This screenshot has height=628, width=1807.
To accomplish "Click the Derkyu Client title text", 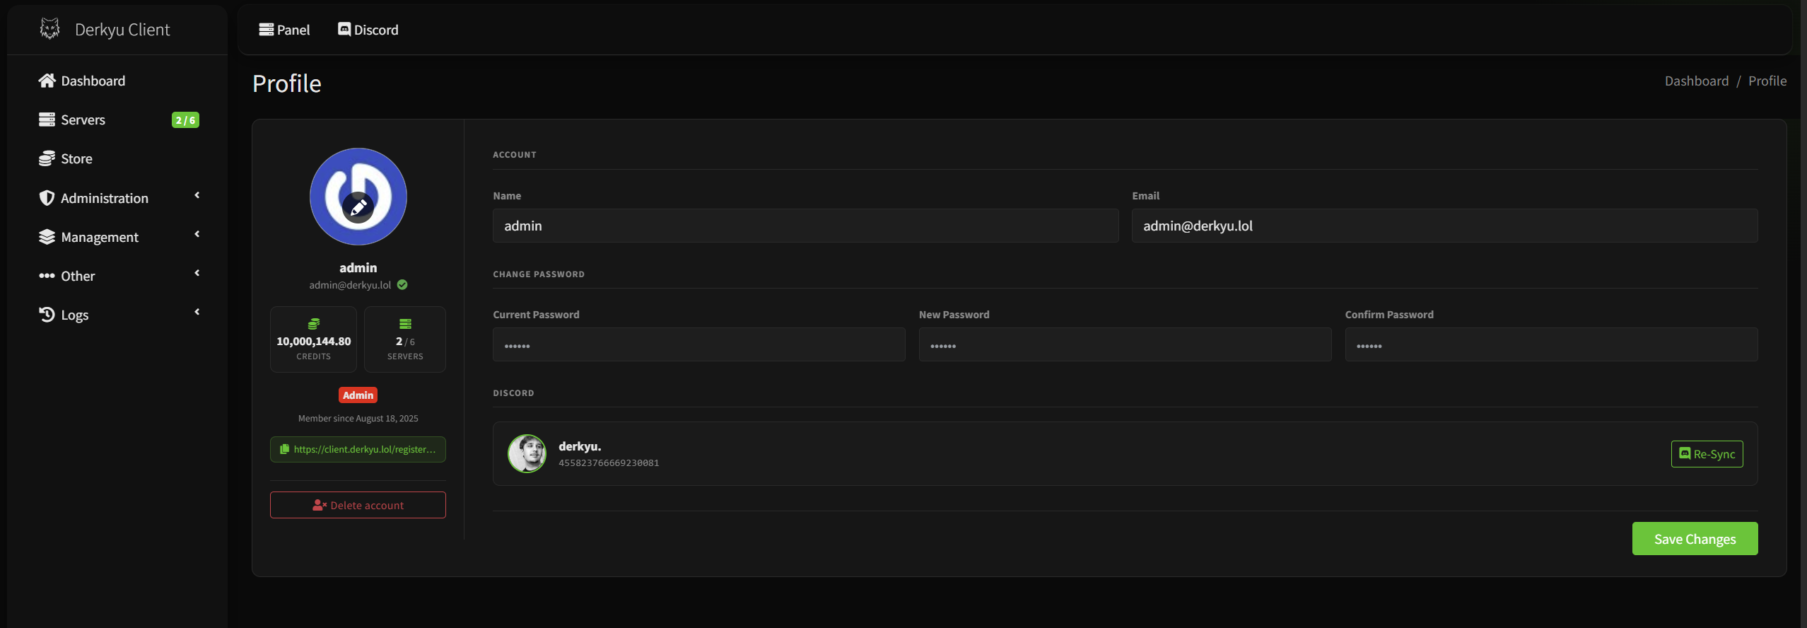I will coord(122,30).
